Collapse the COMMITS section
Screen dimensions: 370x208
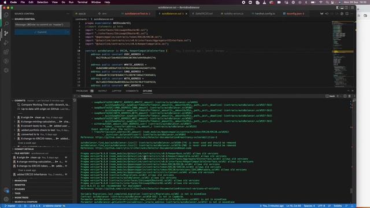(20, 101)
